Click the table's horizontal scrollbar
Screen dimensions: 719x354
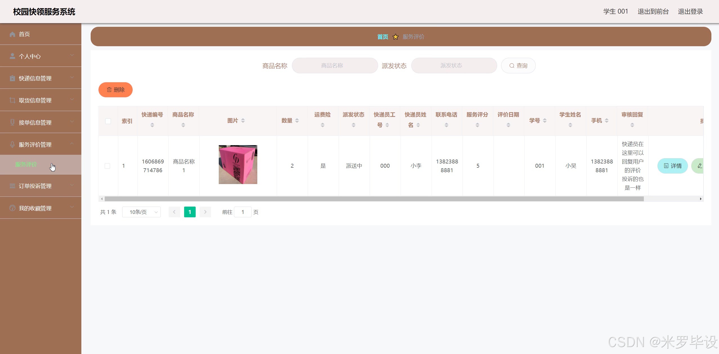point(374,199)
